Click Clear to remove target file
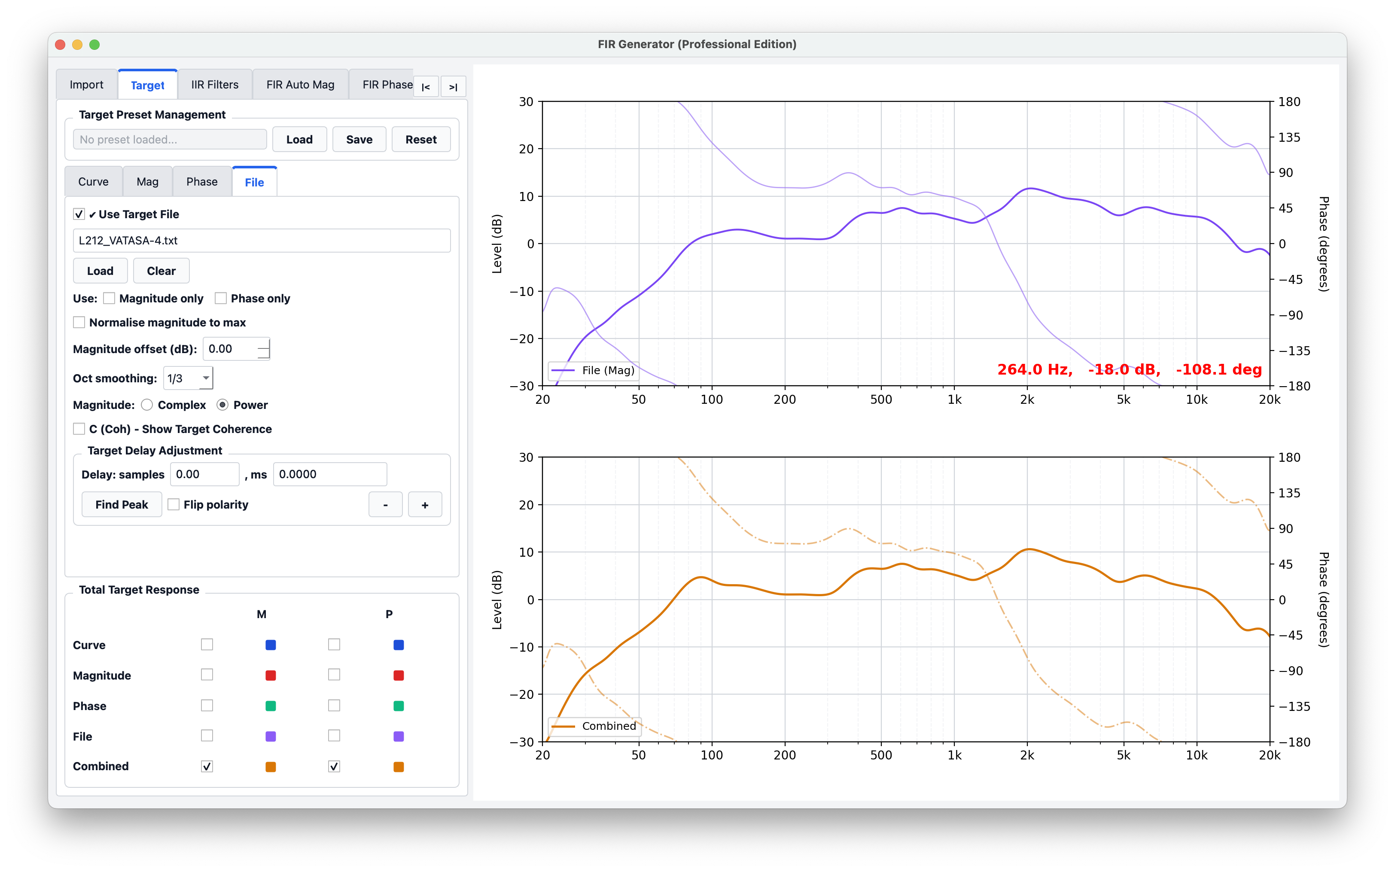The width and height of the screenshot is (1395, 872). (x=161, y=271)
